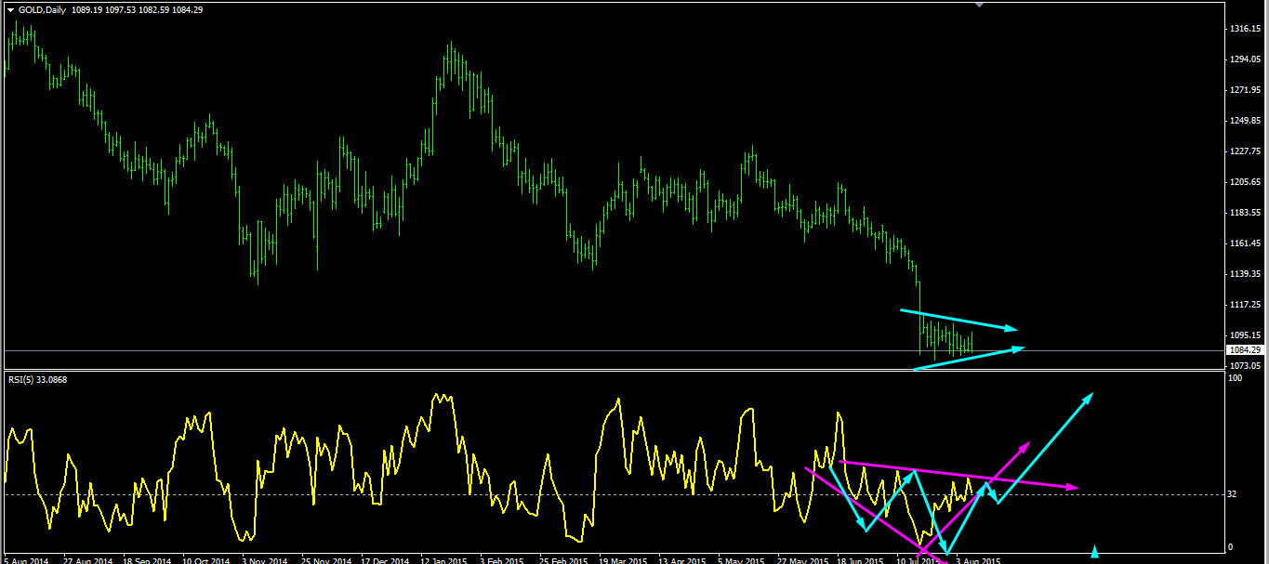The height and width of the screenshot is (564, 1269).
Task: Click price scale value 1161.45
Action: (x=1244, y=243)
